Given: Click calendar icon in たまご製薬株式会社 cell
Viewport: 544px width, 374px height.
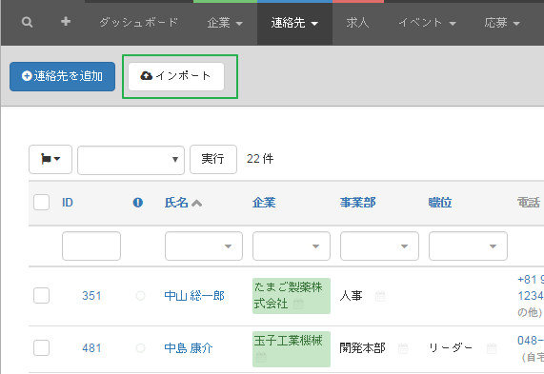Looking at the screenshot, I should (x=298, y=305).
